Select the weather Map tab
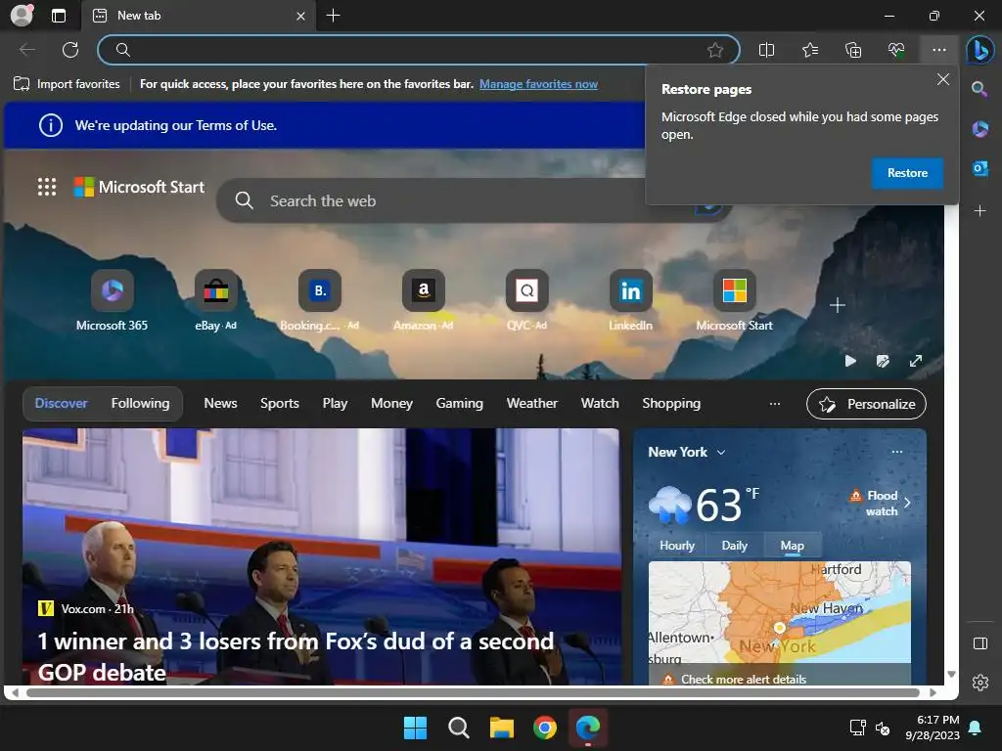The image size is (1002, 751). point(792,546)
